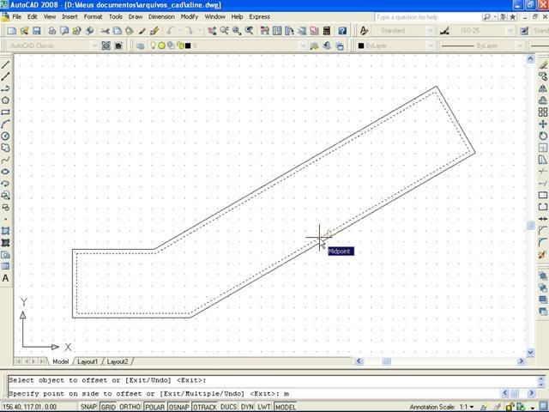The height and width of the screenshot is (412, 549).
Task: Click the Zoom Realtime icon
Action: (x=224, y=31)
